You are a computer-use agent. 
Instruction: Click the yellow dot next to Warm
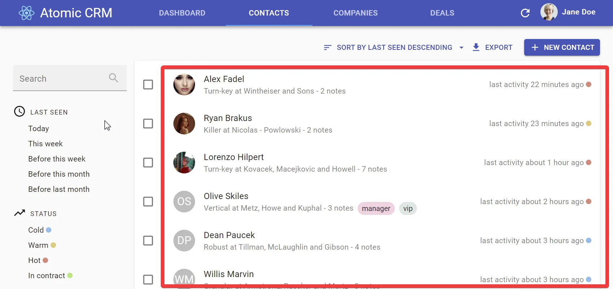53,245
